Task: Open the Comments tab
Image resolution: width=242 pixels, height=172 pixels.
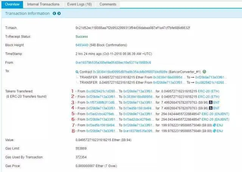Action: coord(108,4)
